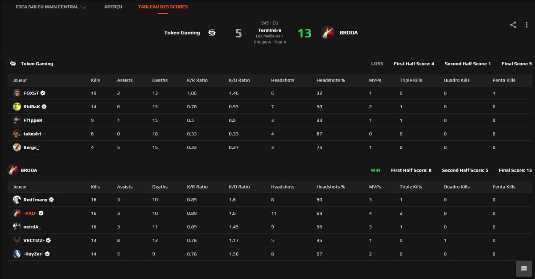535x279 pixels.
Task: Click neirdA_'s player avatar
Action: 16,227
